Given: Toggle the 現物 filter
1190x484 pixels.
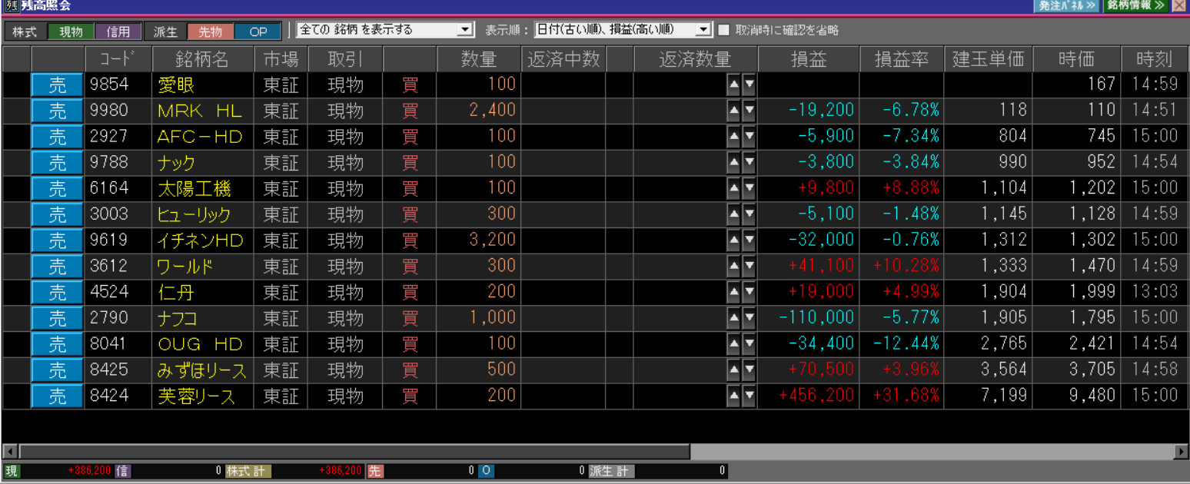Looking at the screenshot, I should (71, 31).
